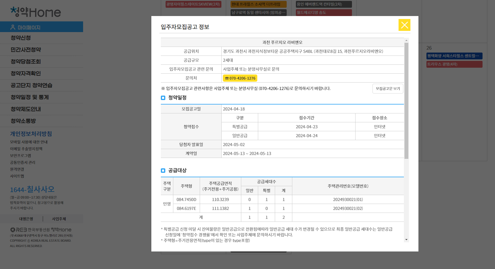Screen dimensions: 495x269
Task: Click scrollbar down arrow in popup
Action: pos(406,240)
